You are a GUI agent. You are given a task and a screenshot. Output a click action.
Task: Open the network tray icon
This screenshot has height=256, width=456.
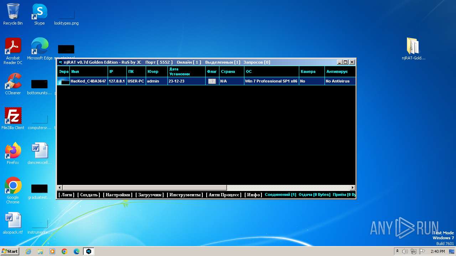click(x=414, y=251)
